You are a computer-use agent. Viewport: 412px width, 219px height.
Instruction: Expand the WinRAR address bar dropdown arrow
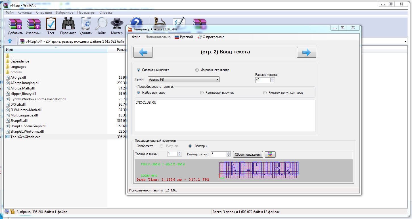[x=405, y=41]
